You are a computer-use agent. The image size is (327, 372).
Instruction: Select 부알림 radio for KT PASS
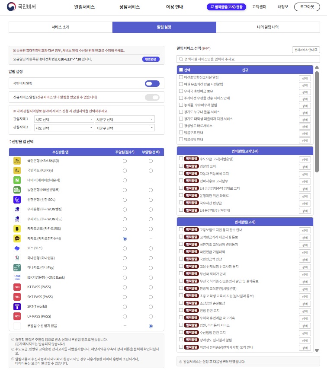coord(151,287)
